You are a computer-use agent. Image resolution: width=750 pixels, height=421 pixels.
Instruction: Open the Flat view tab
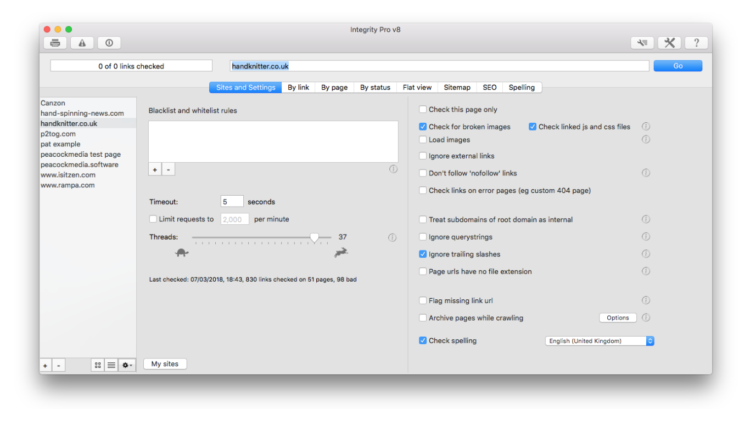click(x=417, y=88)
